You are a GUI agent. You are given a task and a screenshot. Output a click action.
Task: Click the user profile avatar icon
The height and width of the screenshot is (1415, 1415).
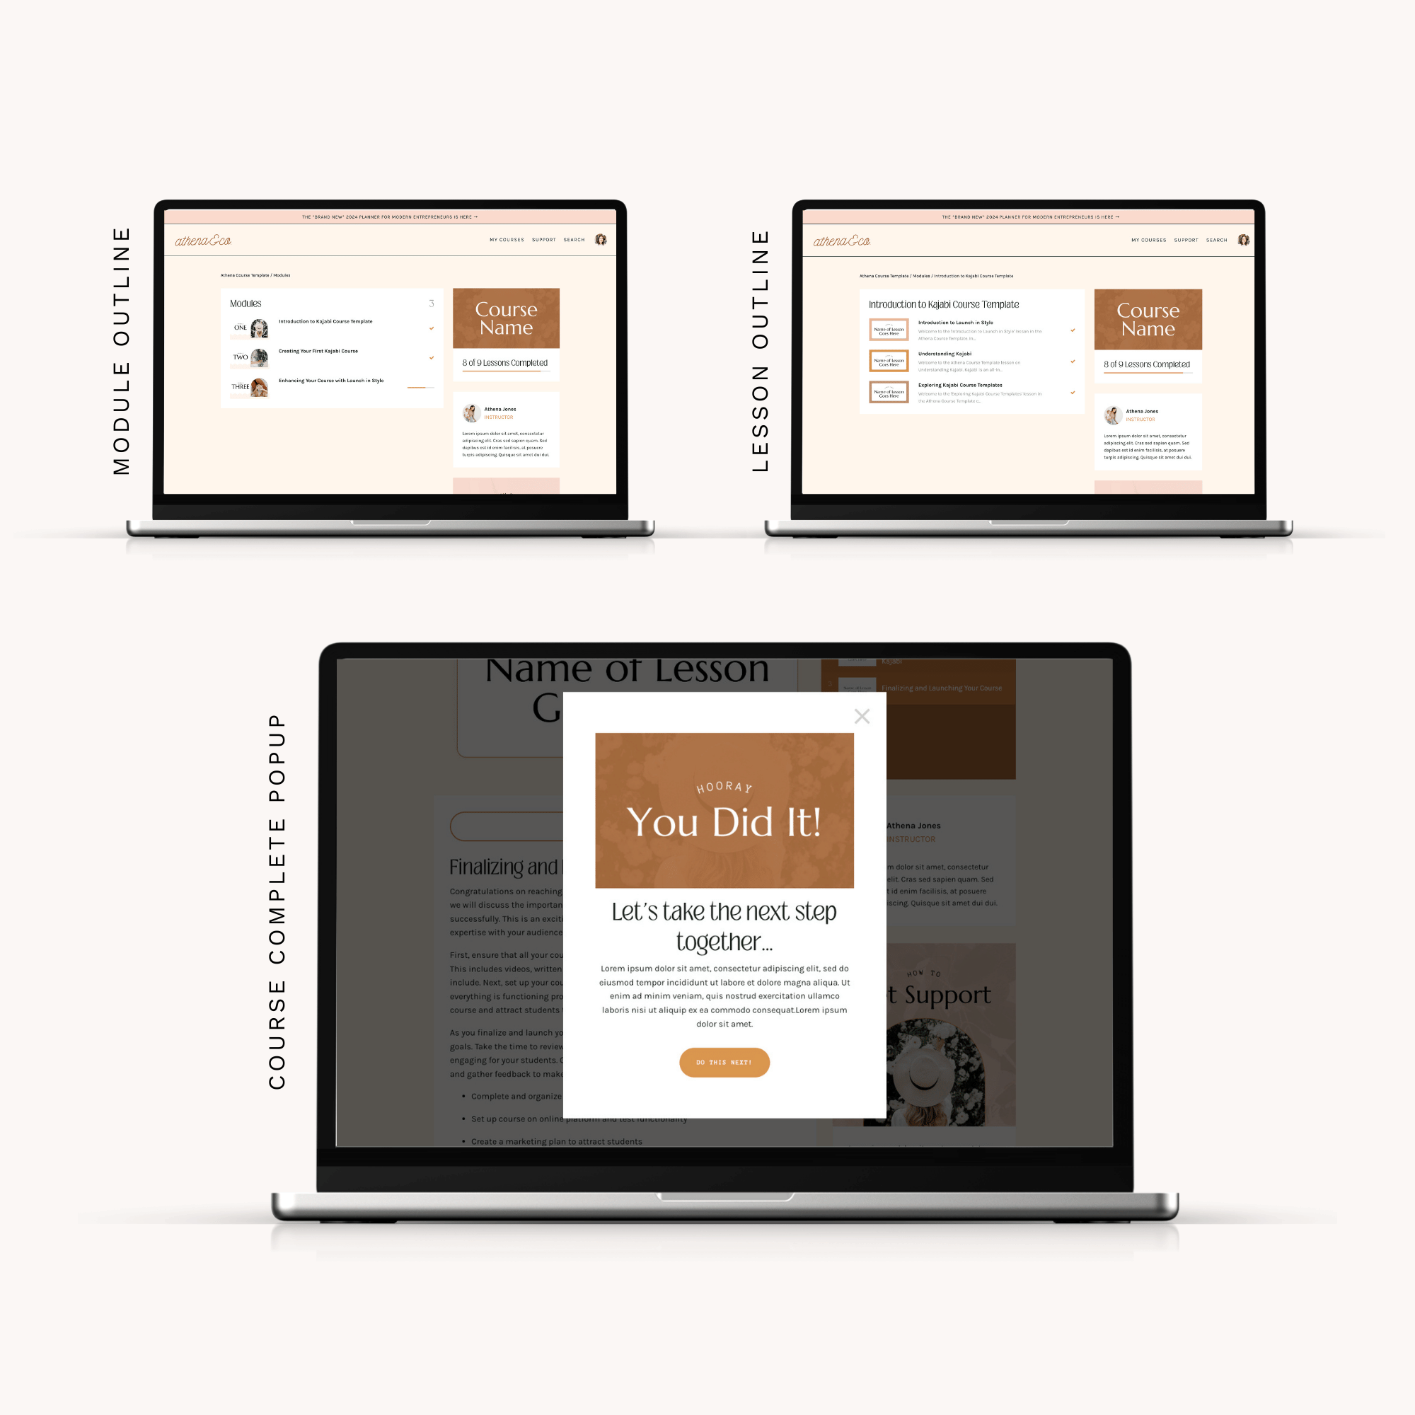pyautogui.click(x=600, y=246)
